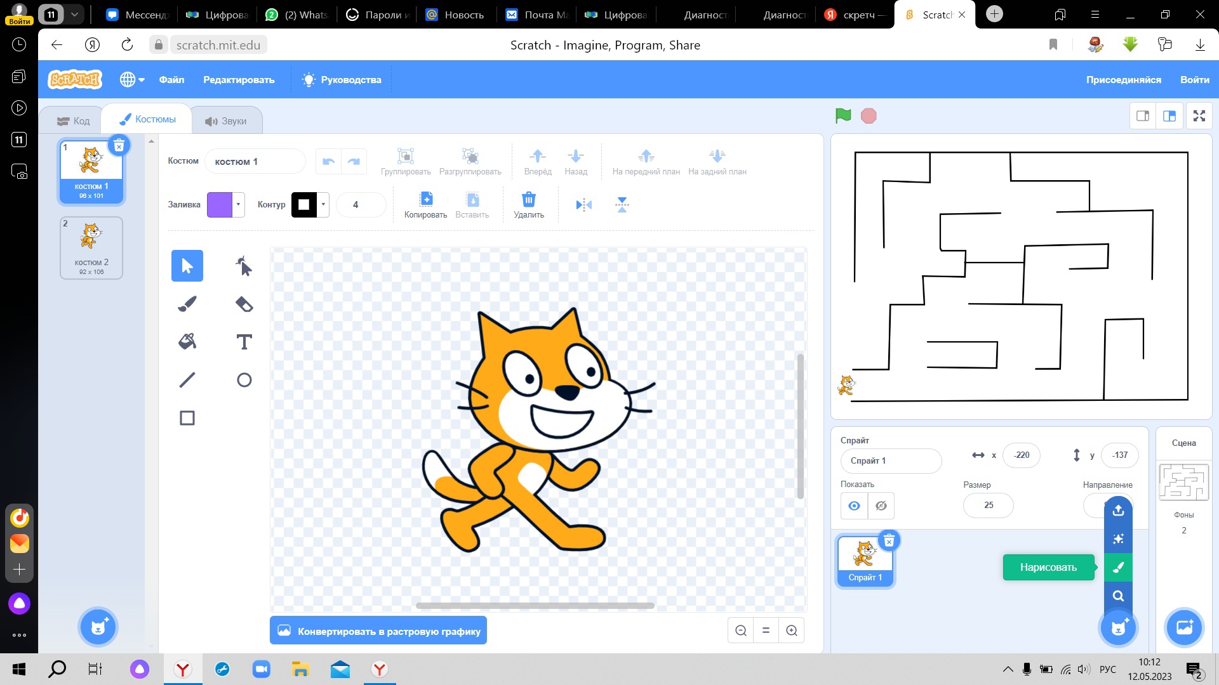Switch to the Костюмы tab
The width and height of the screenshot is (1219, 685).
[147, 119]
